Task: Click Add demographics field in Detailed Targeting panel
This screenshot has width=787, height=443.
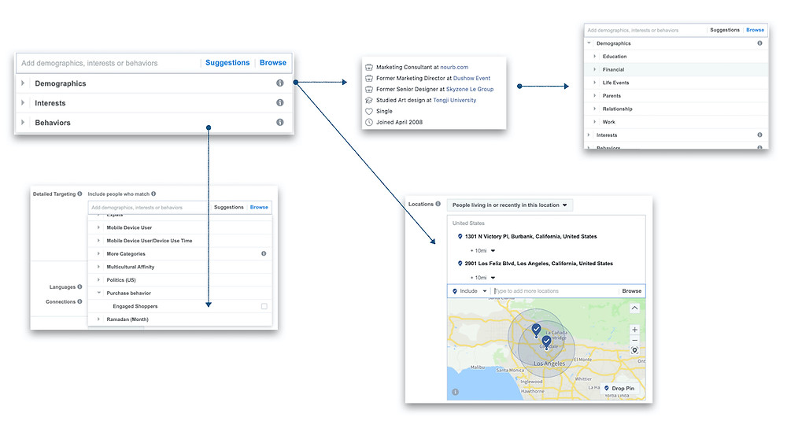Action: point(149,207)
